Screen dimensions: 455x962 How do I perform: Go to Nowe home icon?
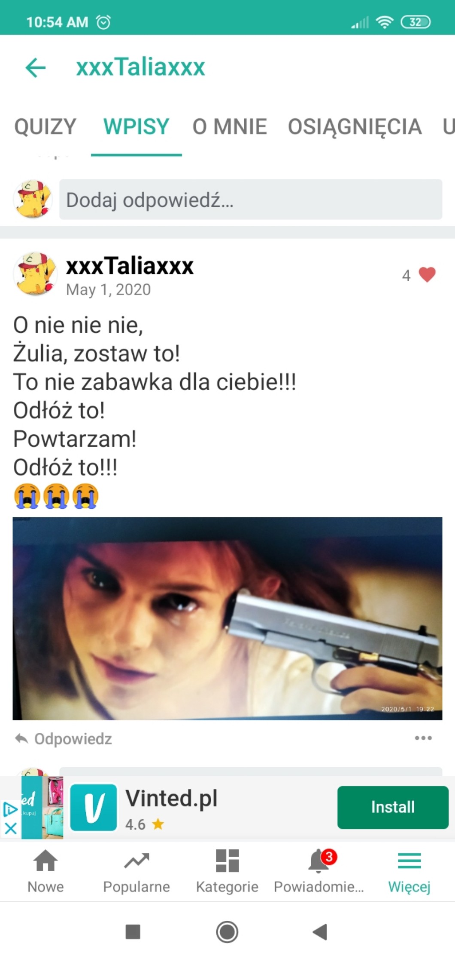tap(45, 871)
